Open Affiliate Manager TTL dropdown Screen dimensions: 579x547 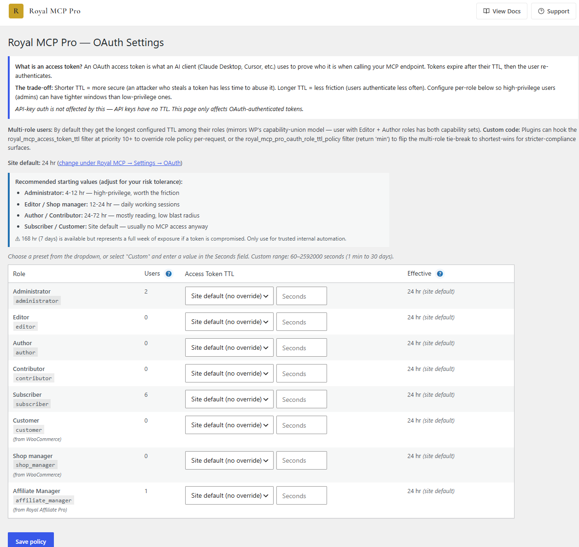[229, 495]
